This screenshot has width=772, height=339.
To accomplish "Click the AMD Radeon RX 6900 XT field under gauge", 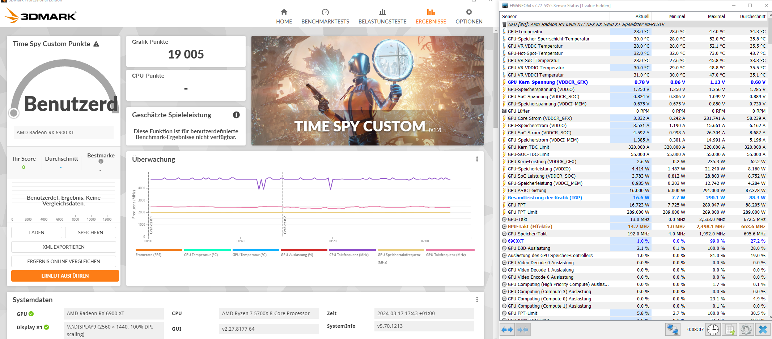I will point(64,132).
